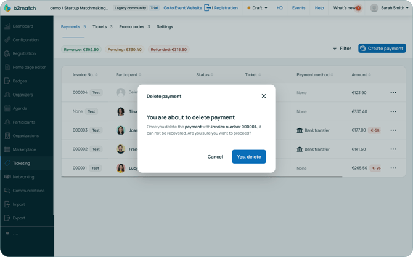The height and width of the screenshot is (257, 413).
Task: Click the horizontal scrollbar under the payments table
Action: [202, 176]
